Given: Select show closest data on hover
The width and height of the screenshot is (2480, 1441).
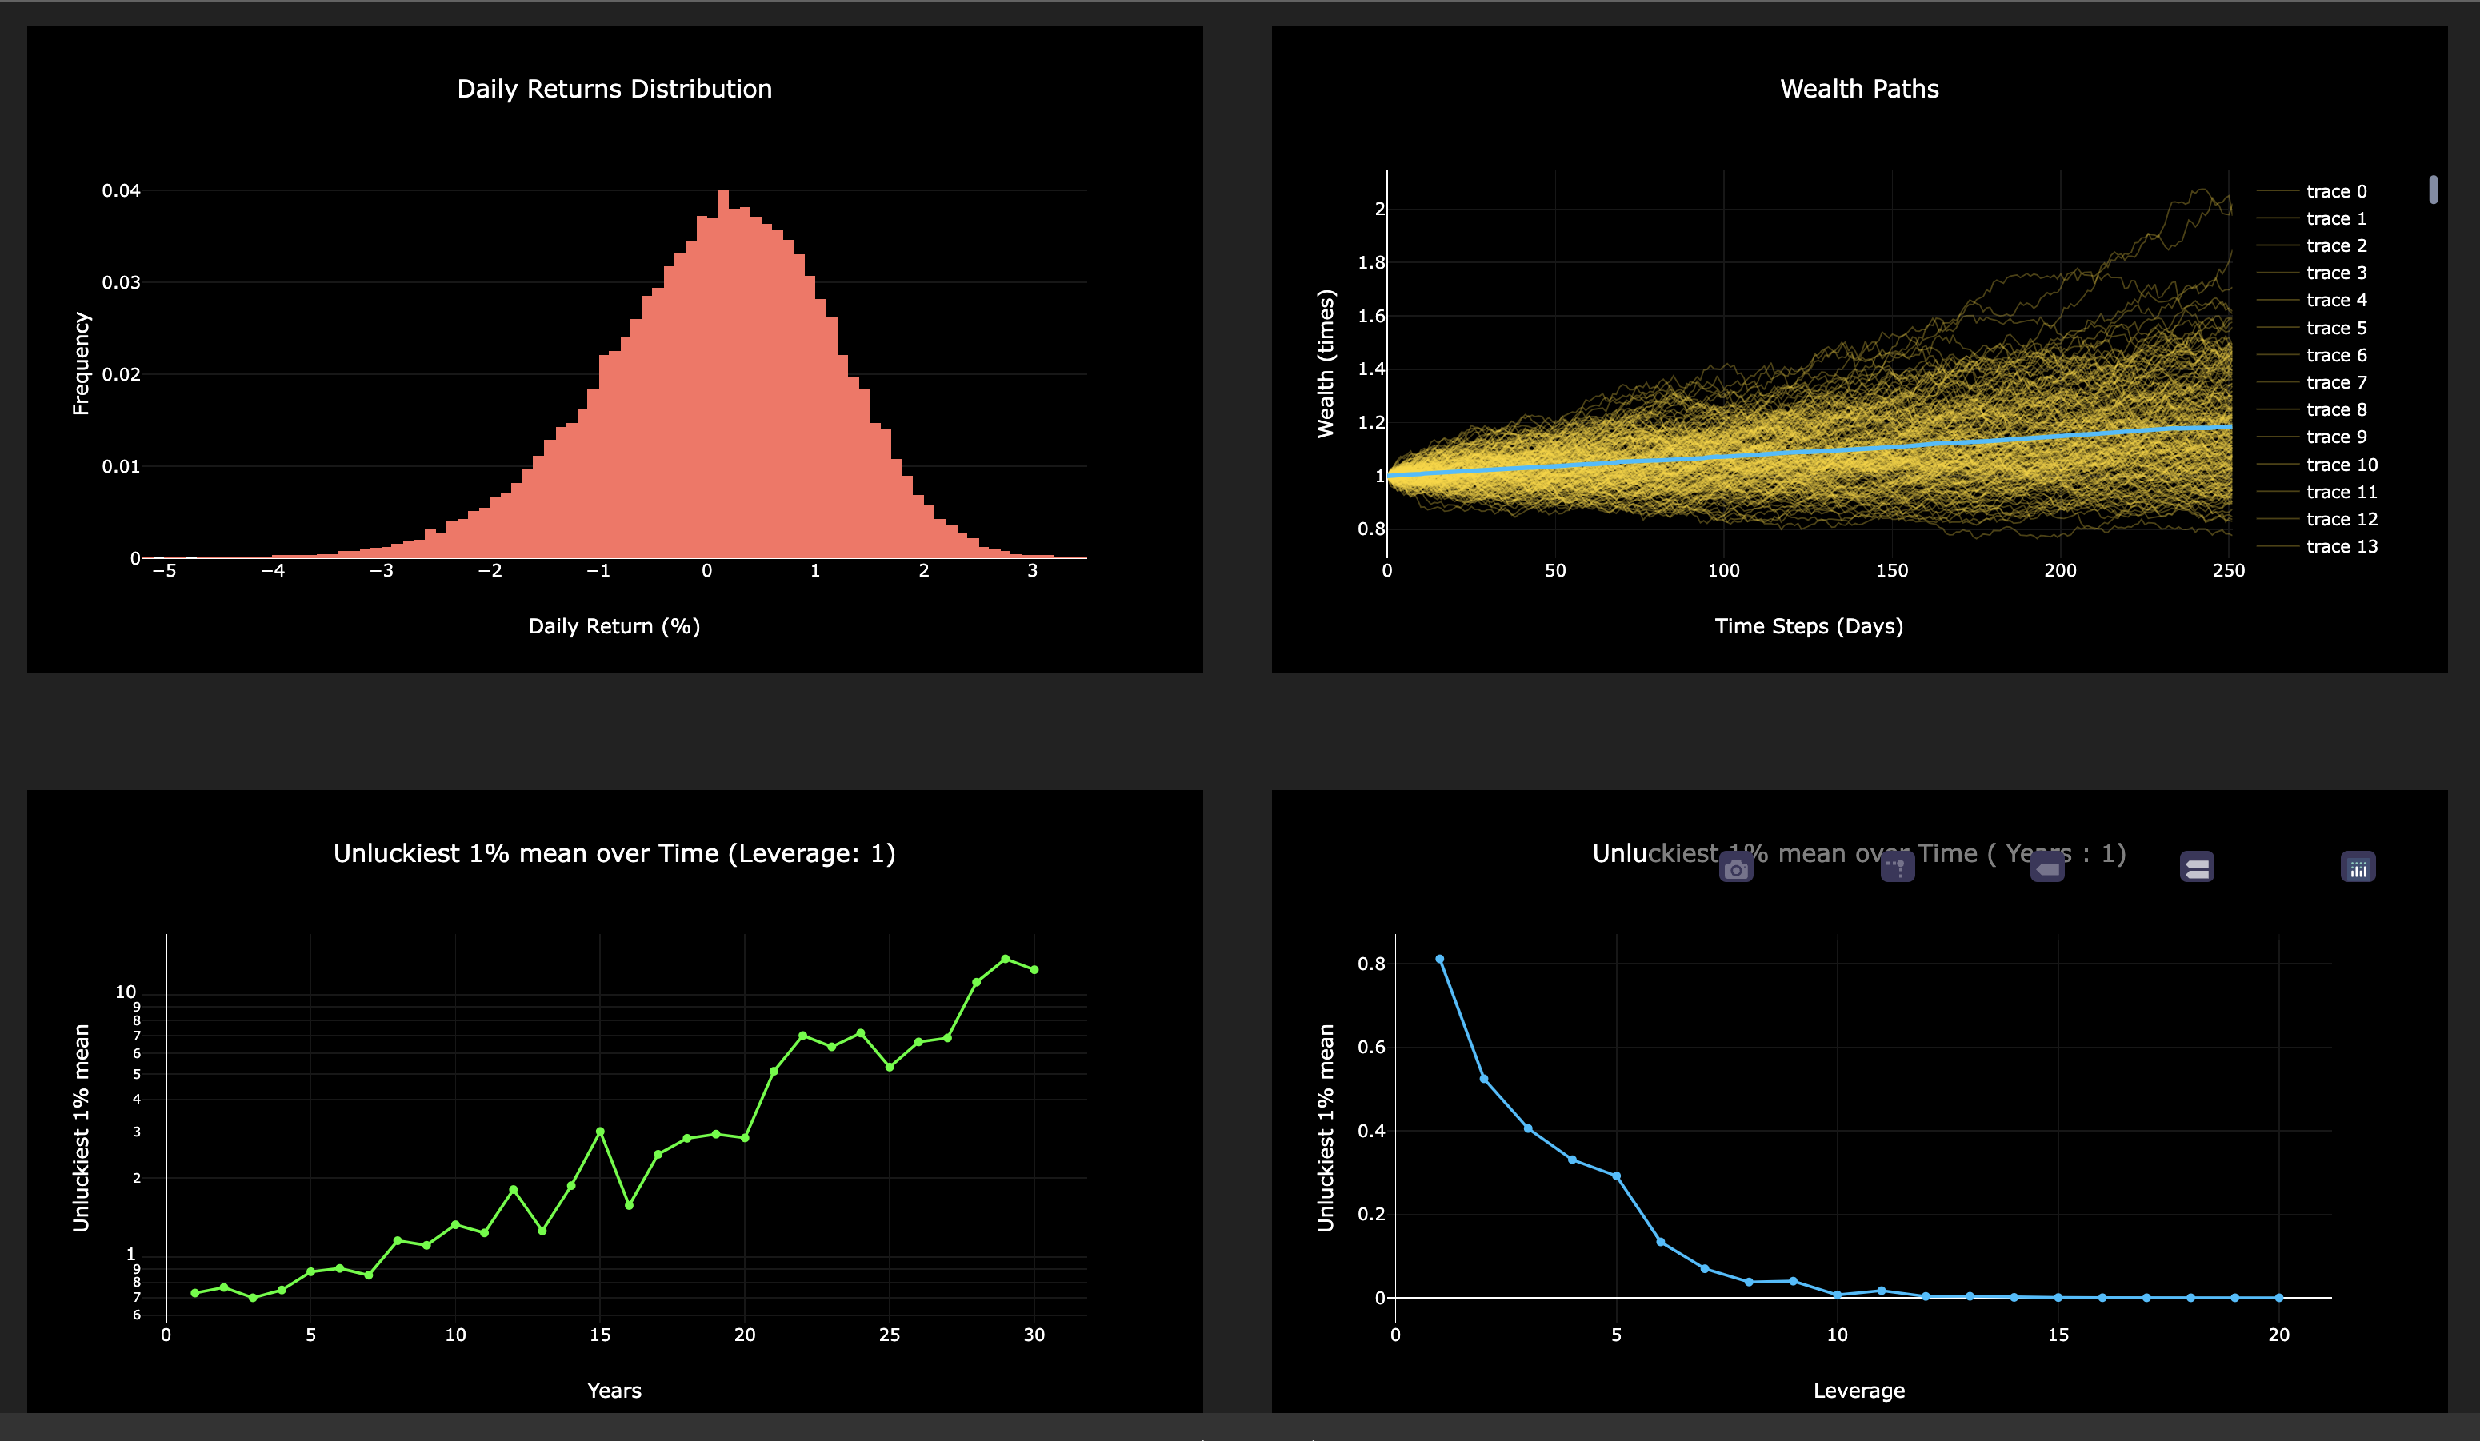Looking at the screenshot, I should pos(2047,868).
